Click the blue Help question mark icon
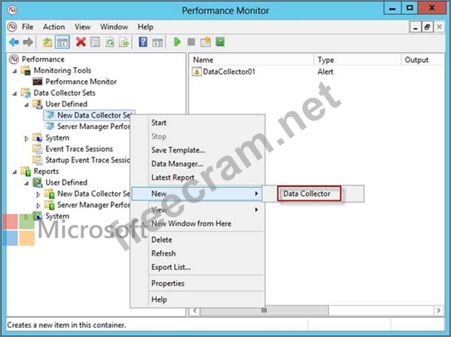Screen dimensions: 451x337 (x=143, y=42)
